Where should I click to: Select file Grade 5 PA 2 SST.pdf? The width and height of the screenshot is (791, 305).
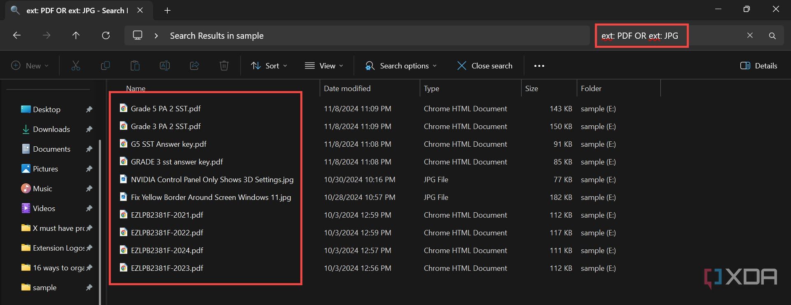coord(166,108)
